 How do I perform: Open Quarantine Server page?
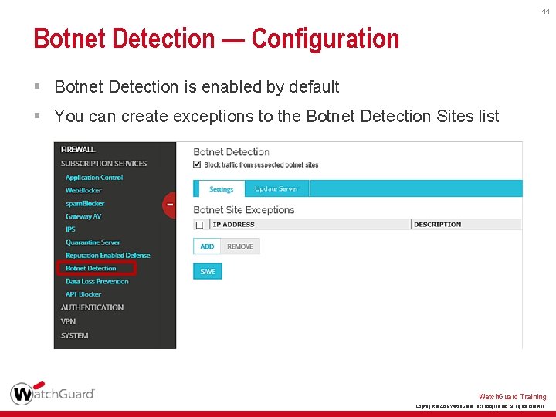pos(93,242)
